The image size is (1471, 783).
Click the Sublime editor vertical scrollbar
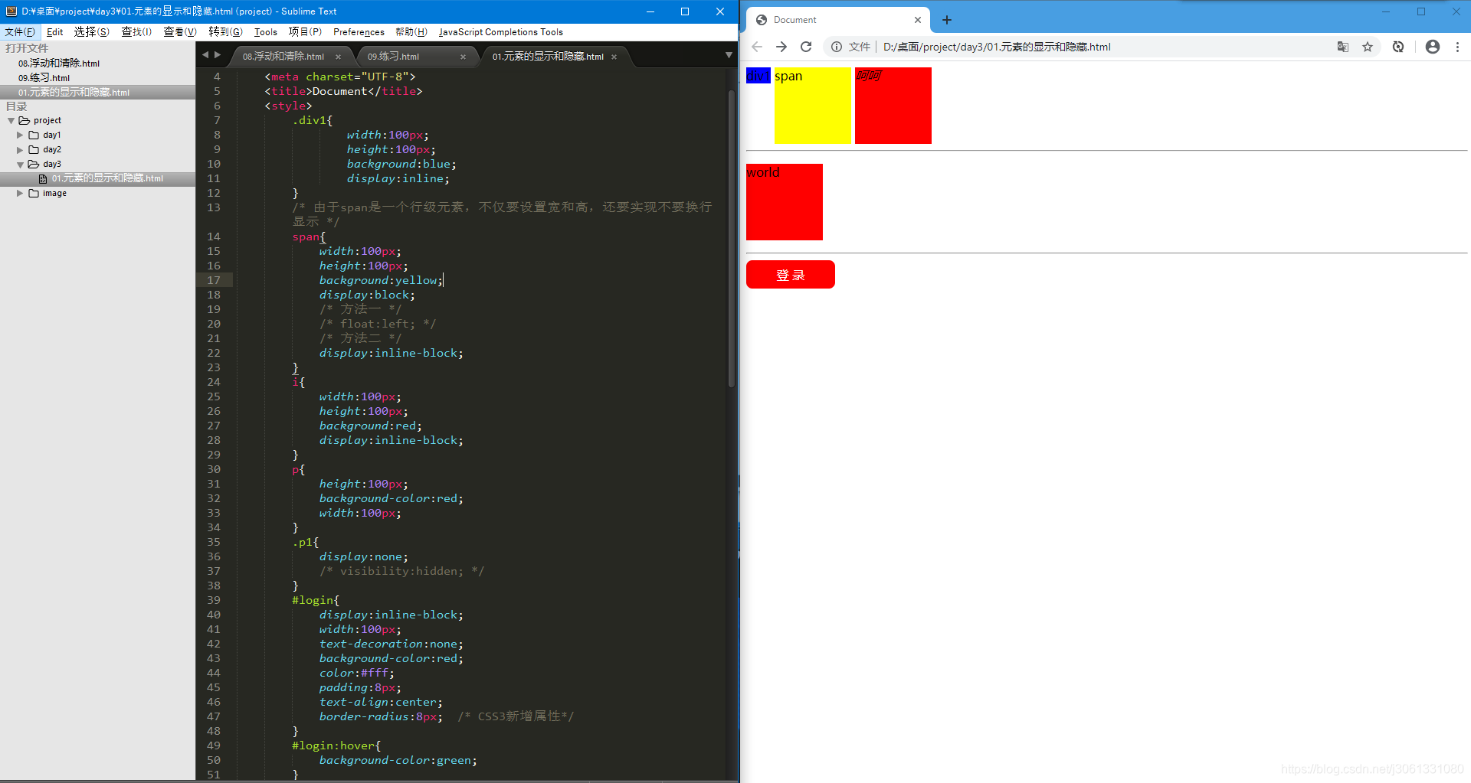coord(731,237)
